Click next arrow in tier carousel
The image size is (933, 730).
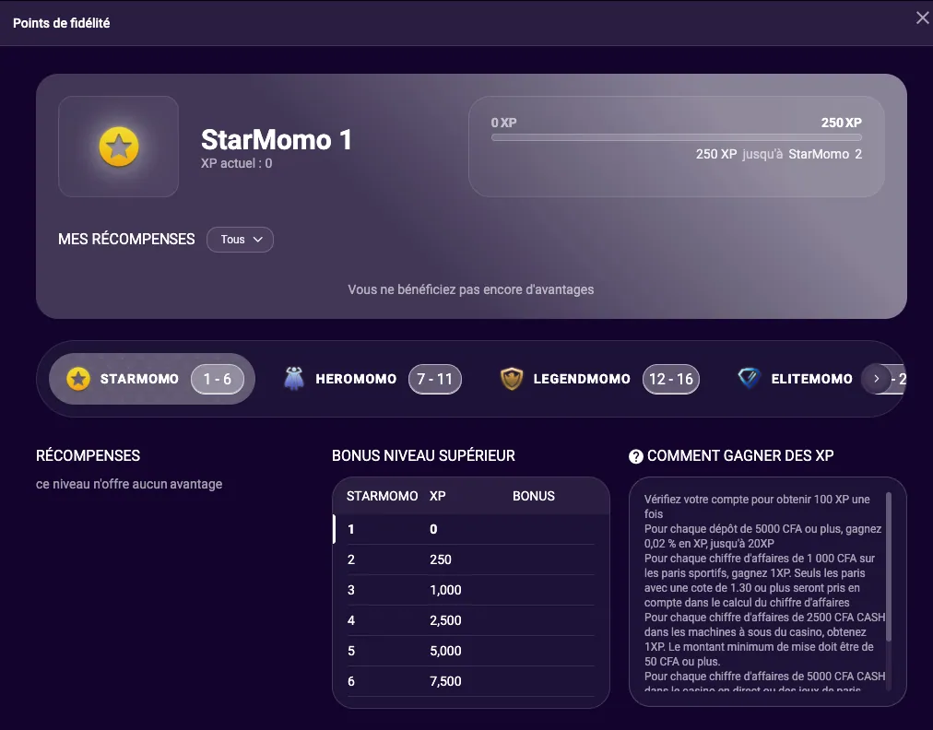(x=877, y=379)
